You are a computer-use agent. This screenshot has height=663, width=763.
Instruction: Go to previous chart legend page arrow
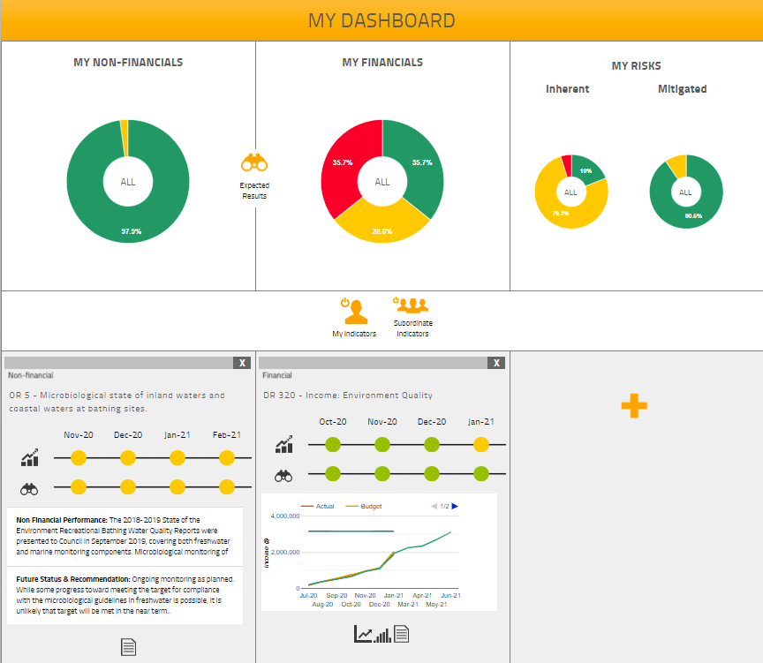tap(434, 507)
